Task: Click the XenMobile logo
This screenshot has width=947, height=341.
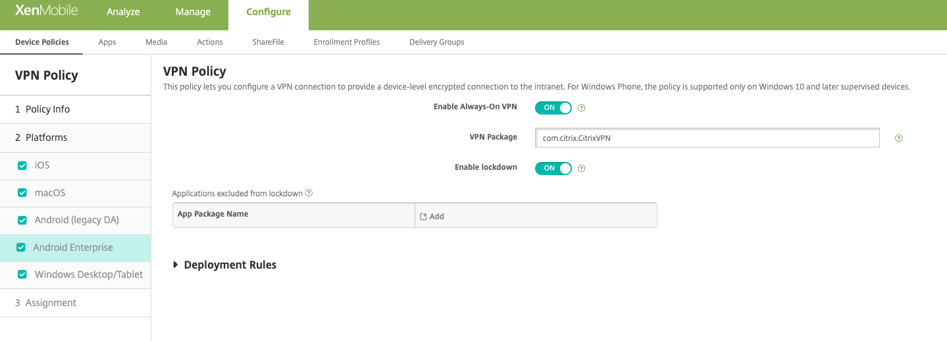Action: [46, 11]
